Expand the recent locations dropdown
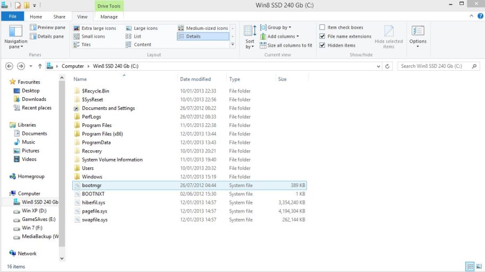The width and height of the screenshot is (485, 272). (x=31, y=66)
